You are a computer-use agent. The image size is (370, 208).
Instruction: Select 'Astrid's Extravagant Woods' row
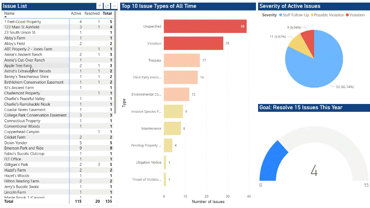(x=58, y=71)
